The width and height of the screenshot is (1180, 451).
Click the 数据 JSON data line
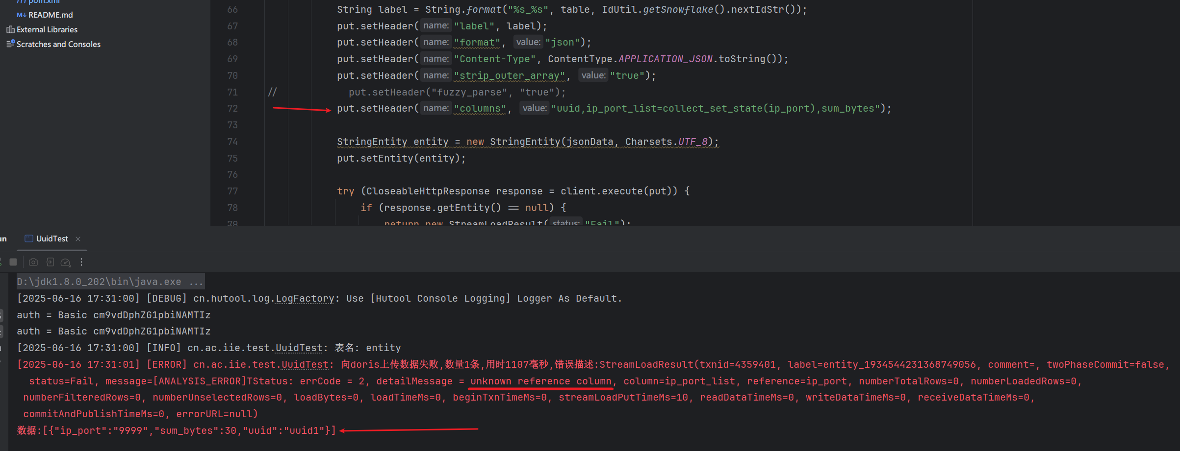click(177, 431)
